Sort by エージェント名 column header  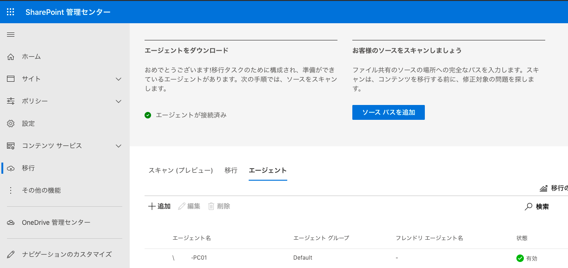[192, 238]
